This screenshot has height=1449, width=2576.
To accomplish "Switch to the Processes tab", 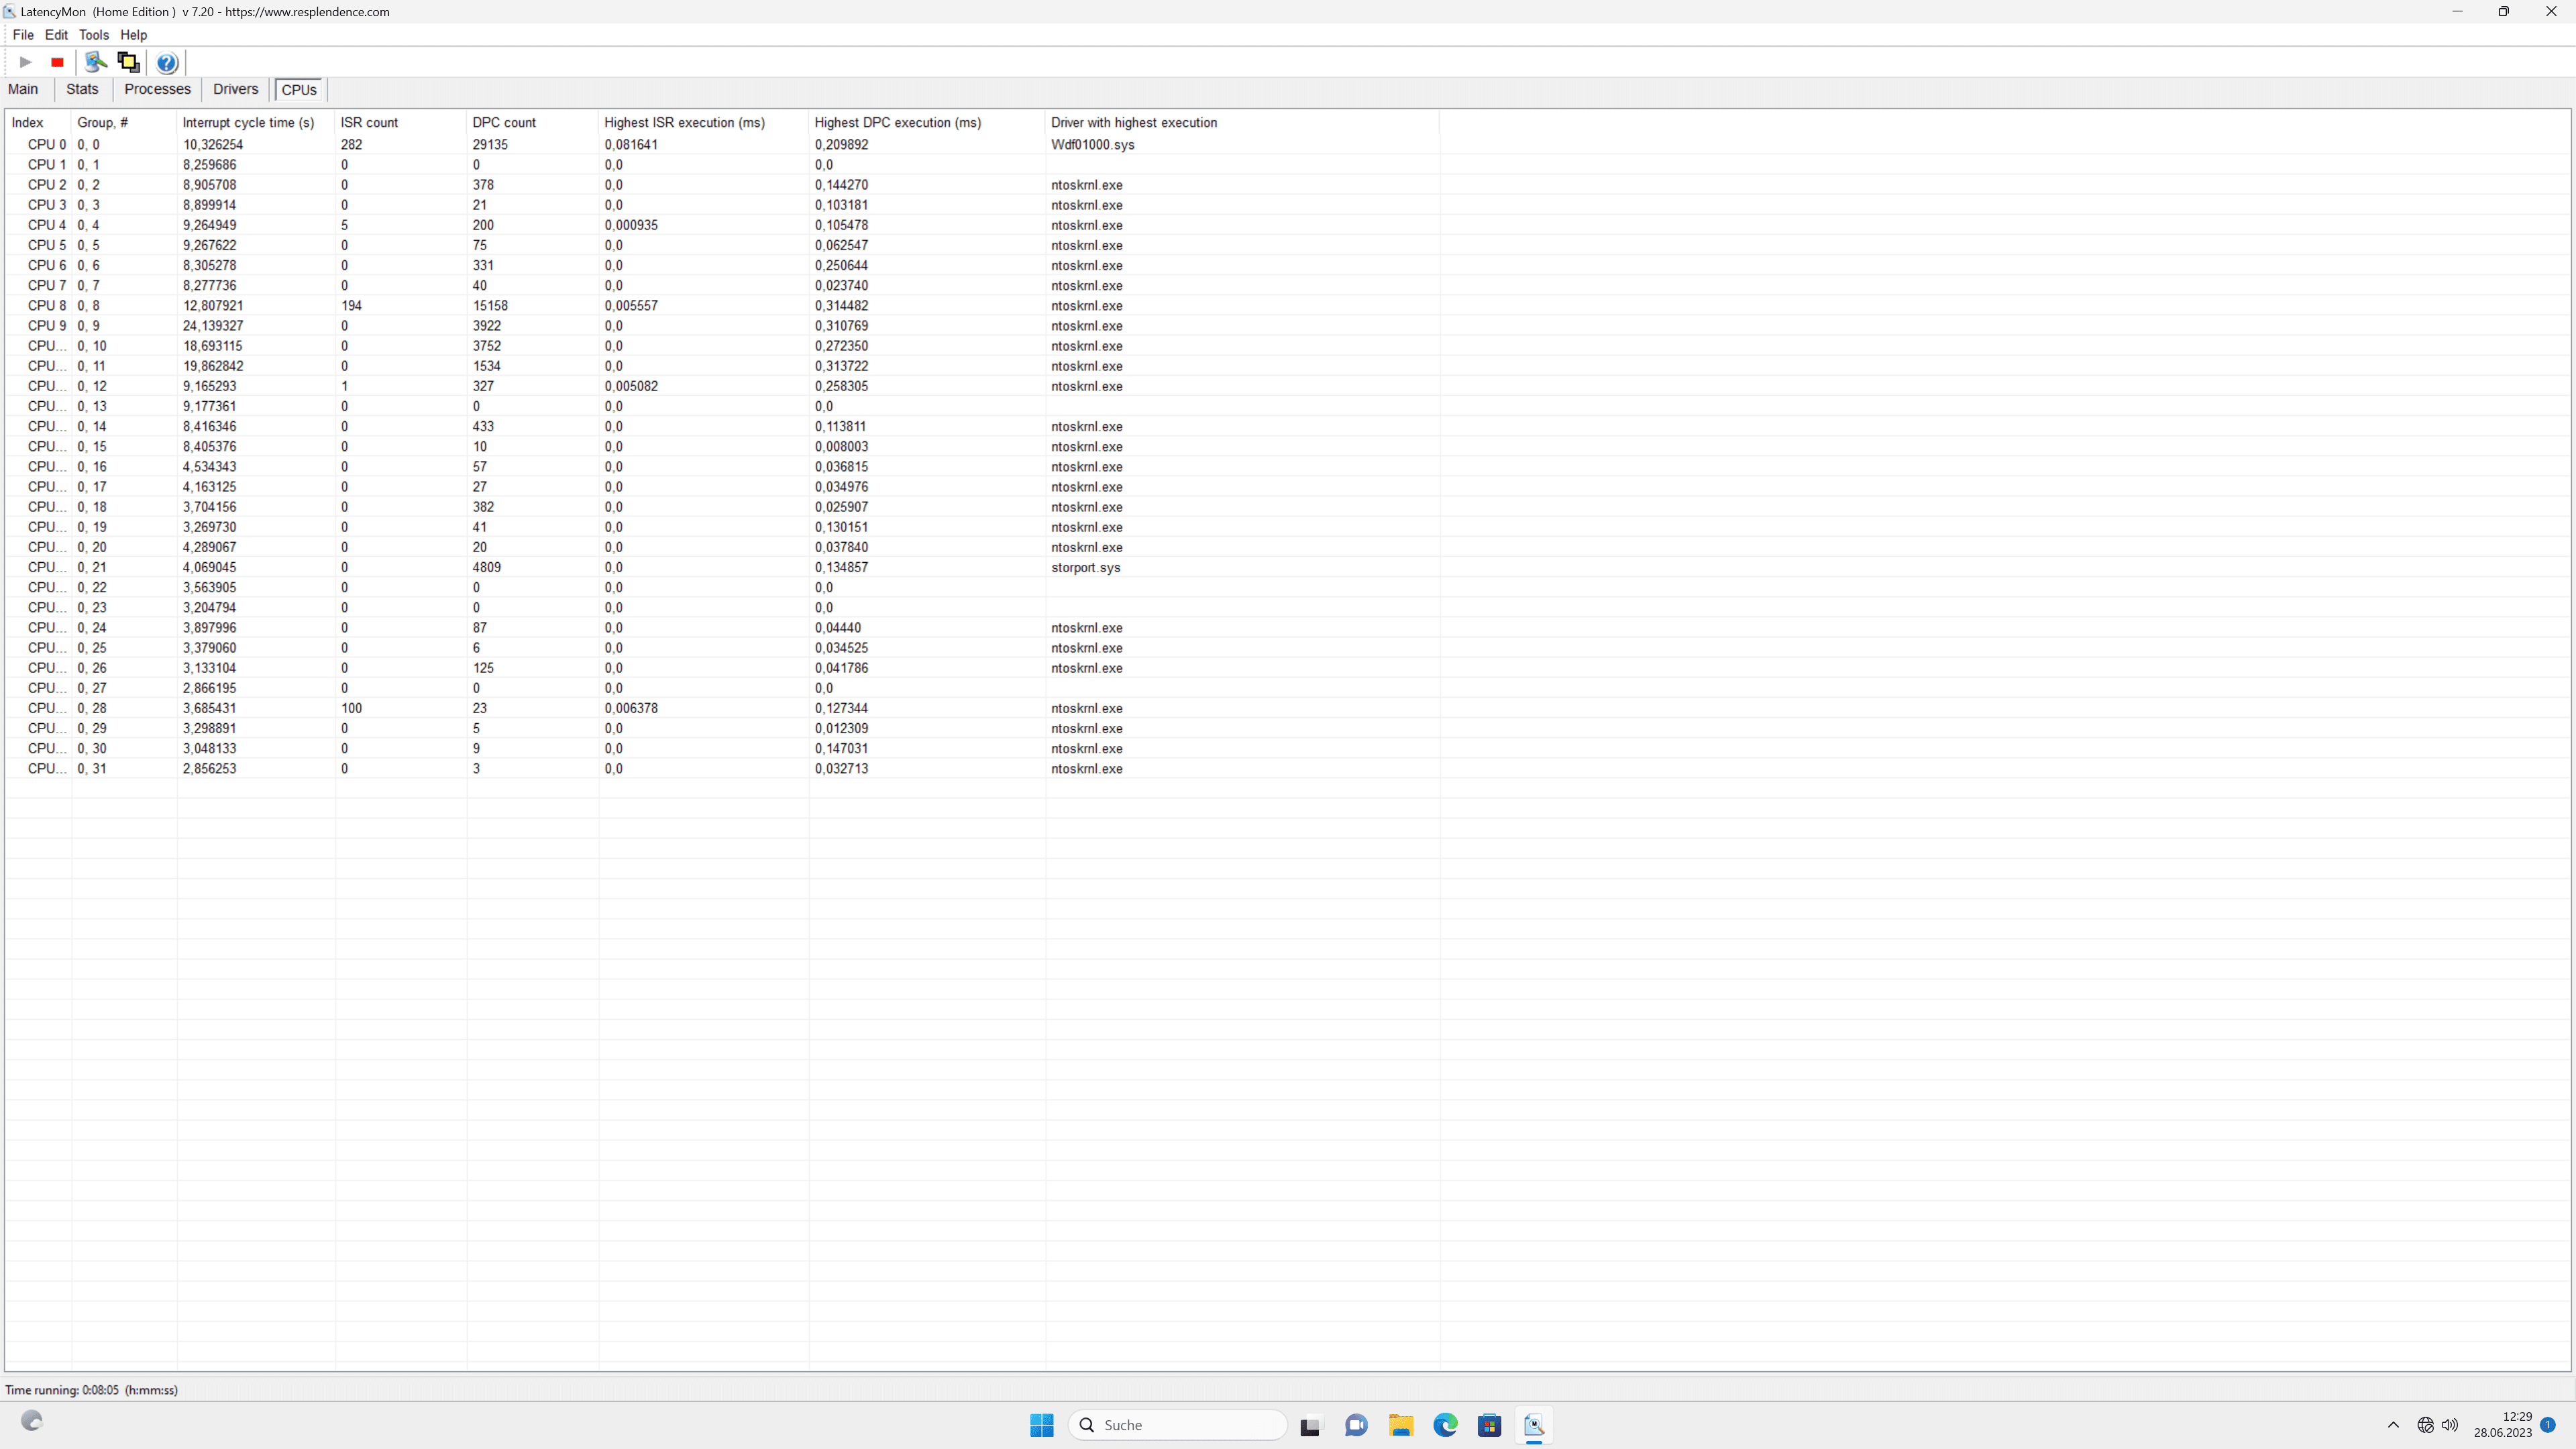I will [157, 89].
